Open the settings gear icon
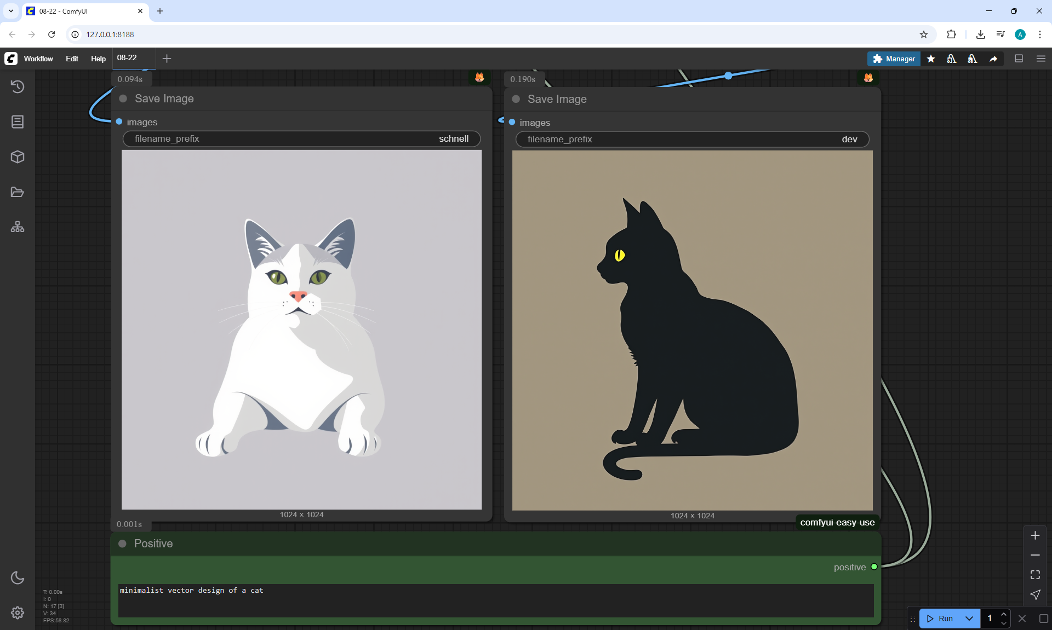This screenshot has width=1052, height=630. (x=18, y=612)
